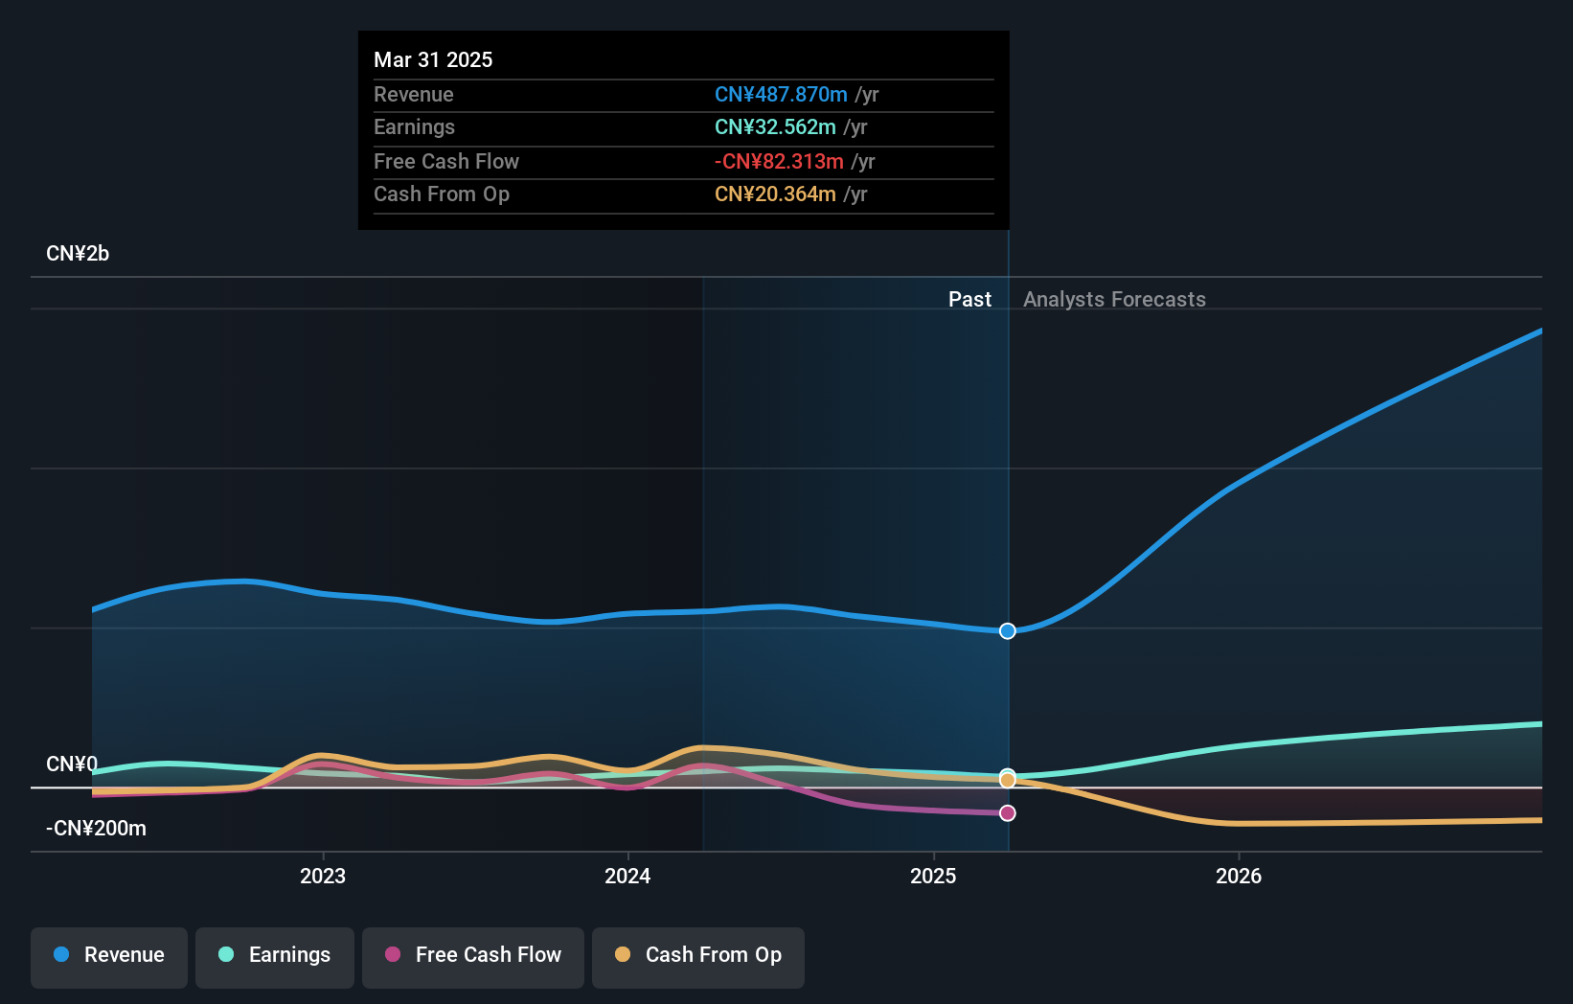
Task: Click the Past label
Action: (x=969, y=300)
